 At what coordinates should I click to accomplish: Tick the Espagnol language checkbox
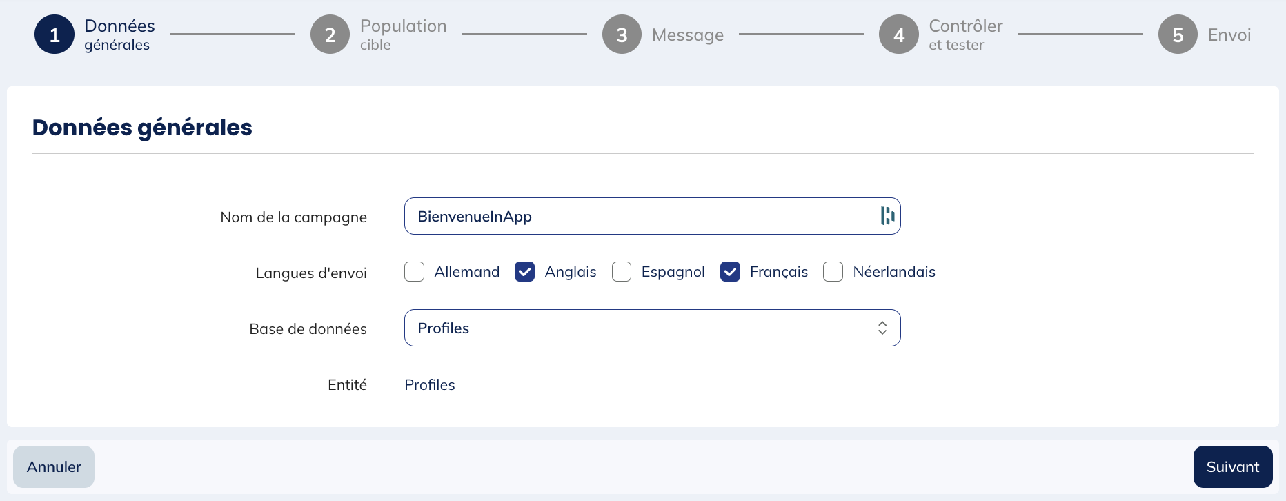(622, 272)
